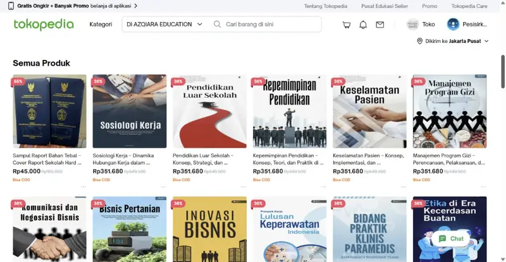Click the Tokopedia logo
The height and width of the screenshot is (262, 506).
pyautogui.click(x=44, y=25)
